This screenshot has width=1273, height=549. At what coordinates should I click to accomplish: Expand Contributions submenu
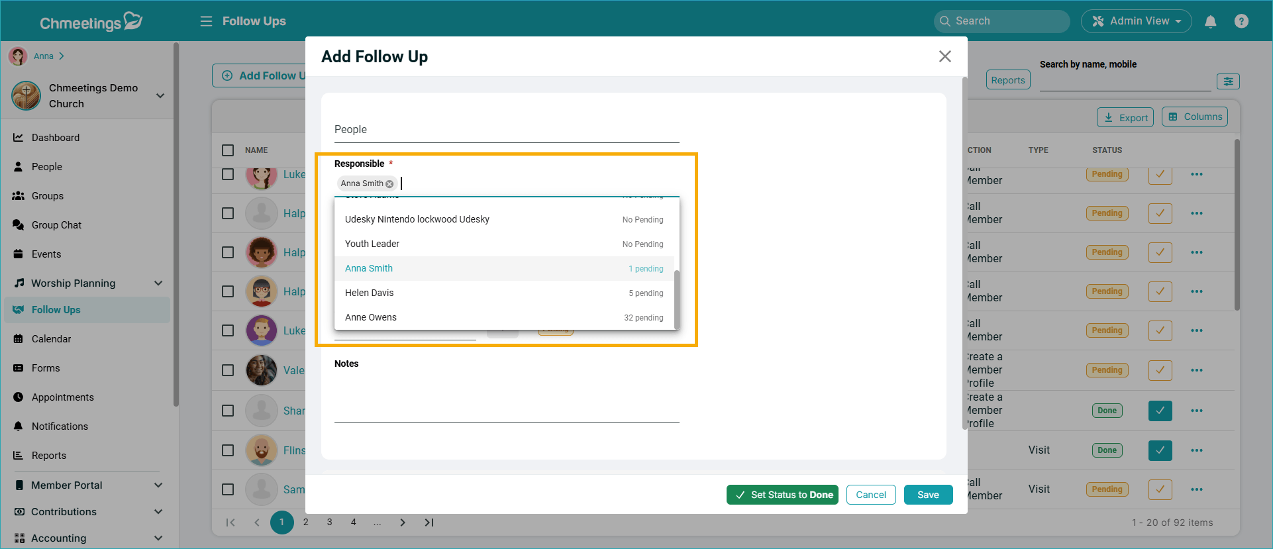(158, 512)
